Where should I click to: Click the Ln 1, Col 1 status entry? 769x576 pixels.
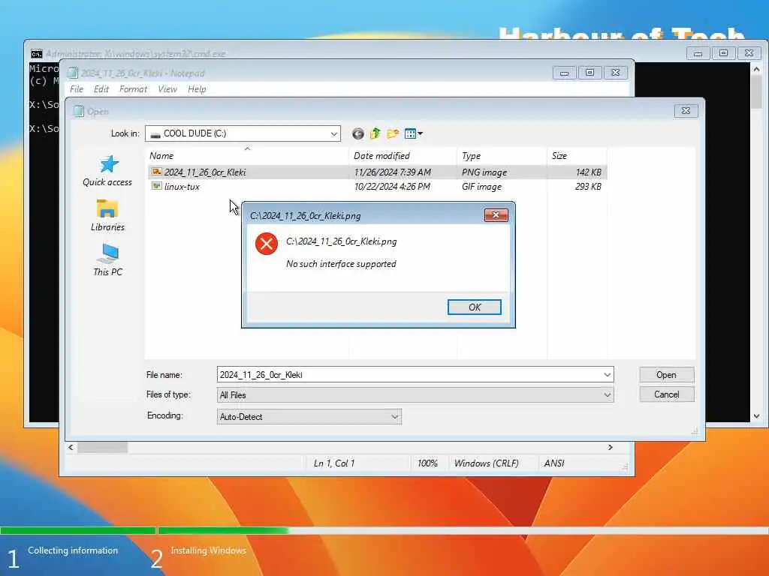334,463
